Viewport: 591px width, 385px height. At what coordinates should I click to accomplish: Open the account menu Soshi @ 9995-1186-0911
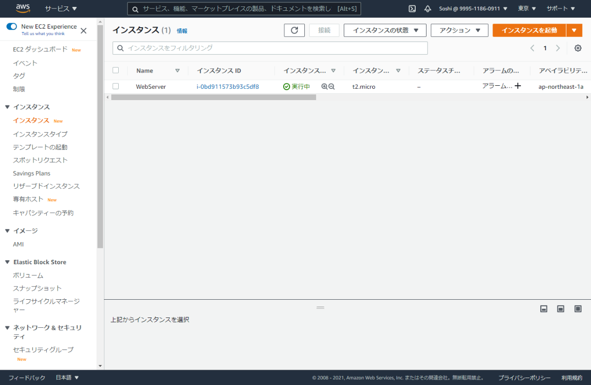coord(473,8)
